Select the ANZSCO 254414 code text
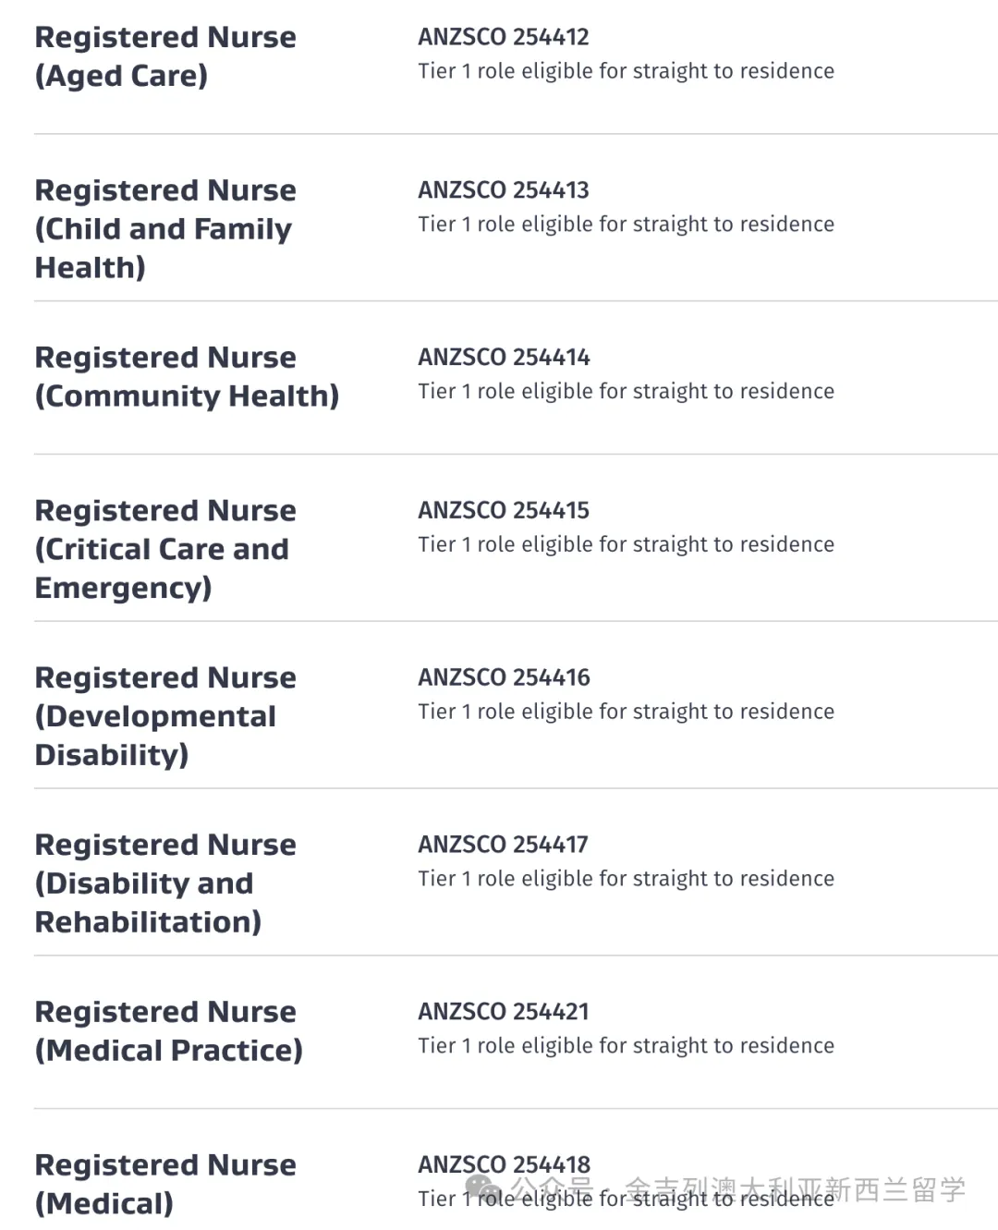Image resolution: width=998 pixels, height=1230 pixels. click(504, 358)
